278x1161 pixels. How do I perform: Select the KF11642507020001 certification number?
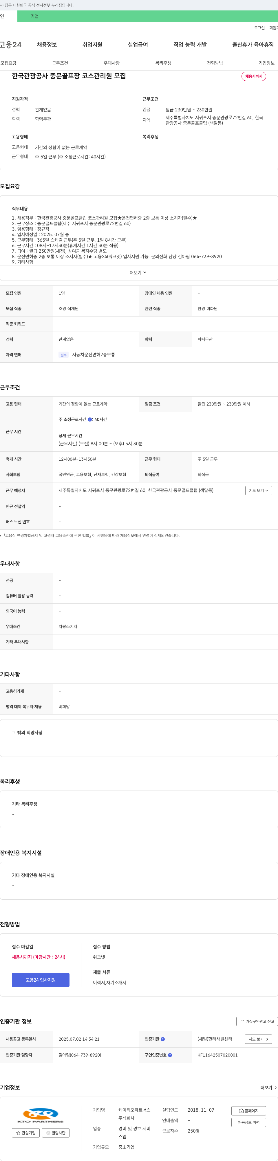point(217,1055)
